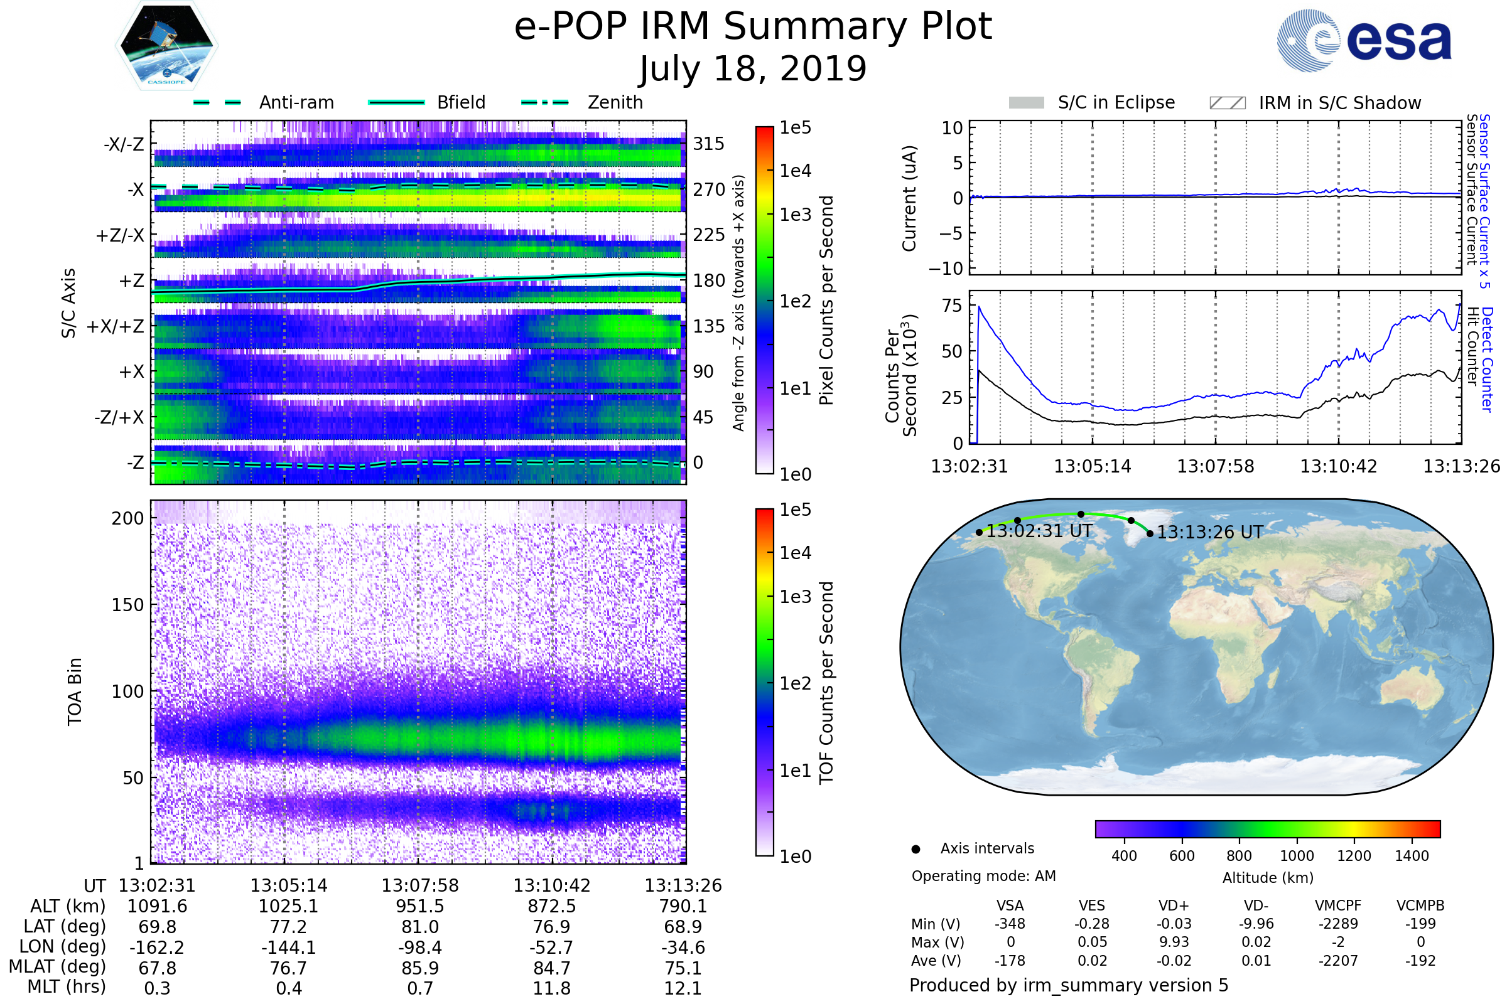This screenshot has height=1004, width=1507.
Task: Click the Altitude (km) color bar
Action: click(1267, 828)
